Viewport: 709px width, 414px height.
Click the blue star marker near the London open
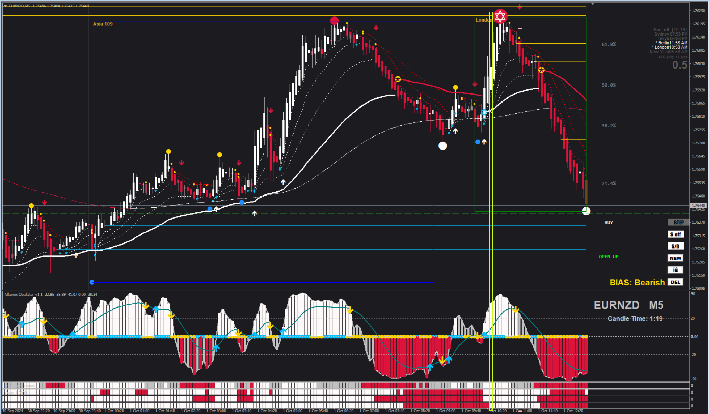click(484, 112)
